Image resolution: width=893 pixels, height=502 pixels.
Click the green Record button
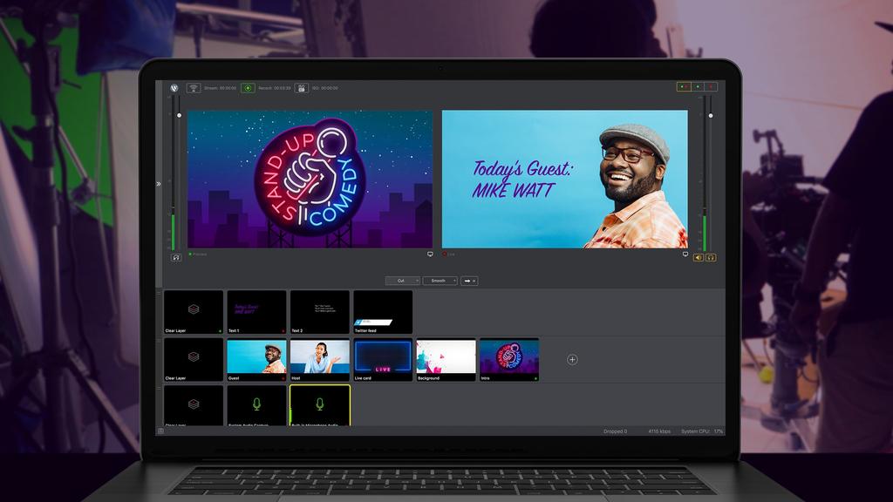[246, 87]
